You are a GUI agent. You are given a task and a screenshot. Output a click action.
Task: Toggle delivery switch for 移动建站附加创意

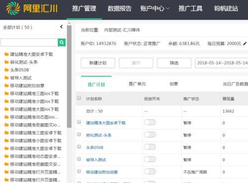point(150,172)
